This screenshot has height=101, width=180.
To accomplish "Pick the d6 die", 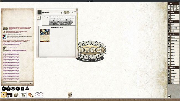I will pyautogui.click(x=22, y=89).
